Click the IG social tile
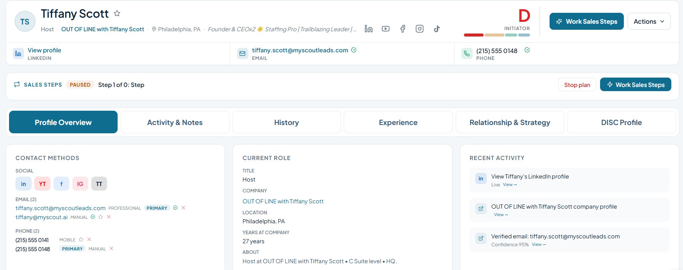The image size is (683, 270). tap(80, 184)
